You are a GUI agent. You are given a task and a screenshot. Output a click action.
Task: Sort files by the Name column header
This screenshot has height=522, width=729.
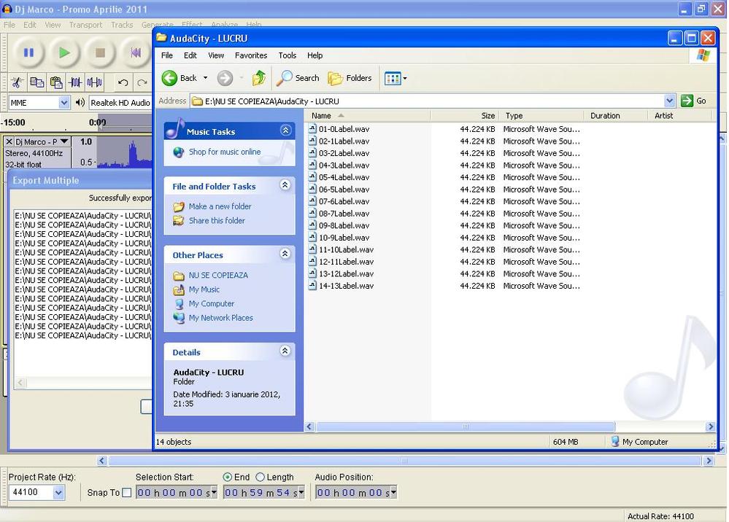pyautogui.click(x=367, y=116)
